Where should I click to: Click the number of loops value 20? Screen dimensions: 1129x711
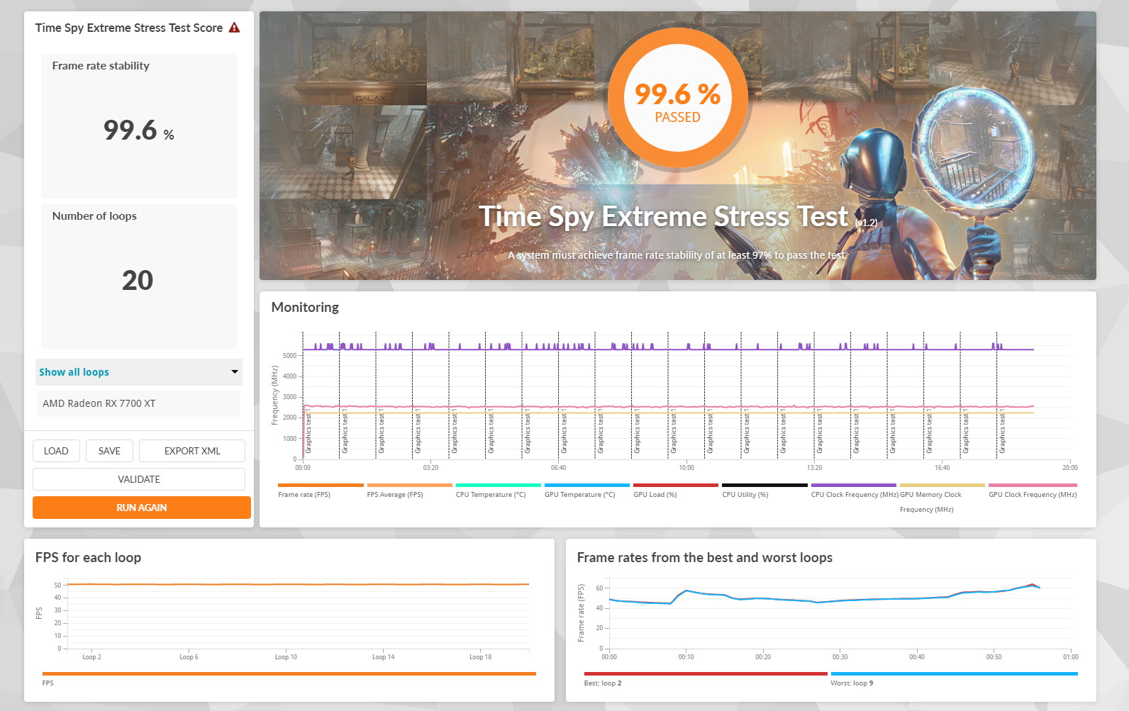(138, 281)
